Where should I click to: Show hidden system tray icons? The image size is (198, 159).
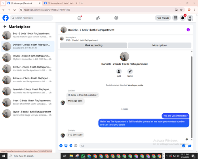pos(167,156)
